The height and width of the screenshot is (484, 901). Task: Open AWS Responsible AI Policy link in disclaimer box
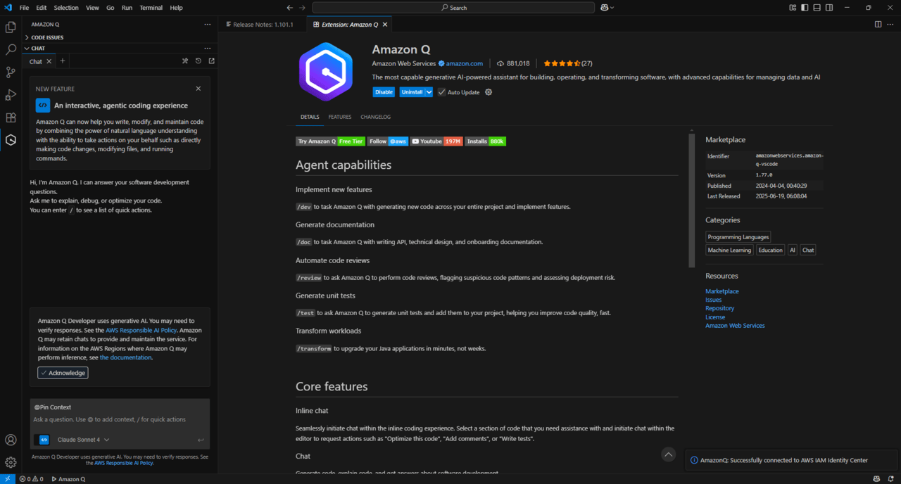(141, 330)
